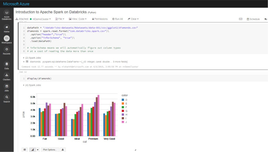The width and height of the screenshot is (268, 152).
Task: Select the download results icon below the chart
Action: pos(62,150)
